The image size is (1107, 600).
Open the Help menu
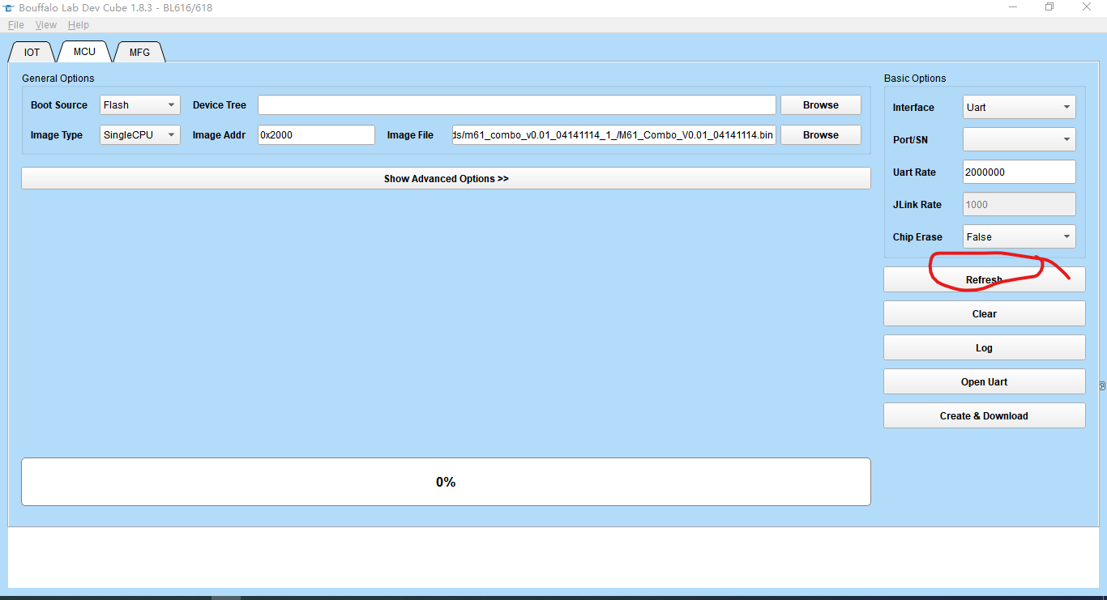[x=79, y=25]
